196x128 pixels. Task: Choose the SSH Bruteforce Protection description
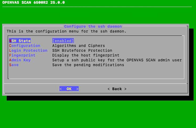coord(82,50)
